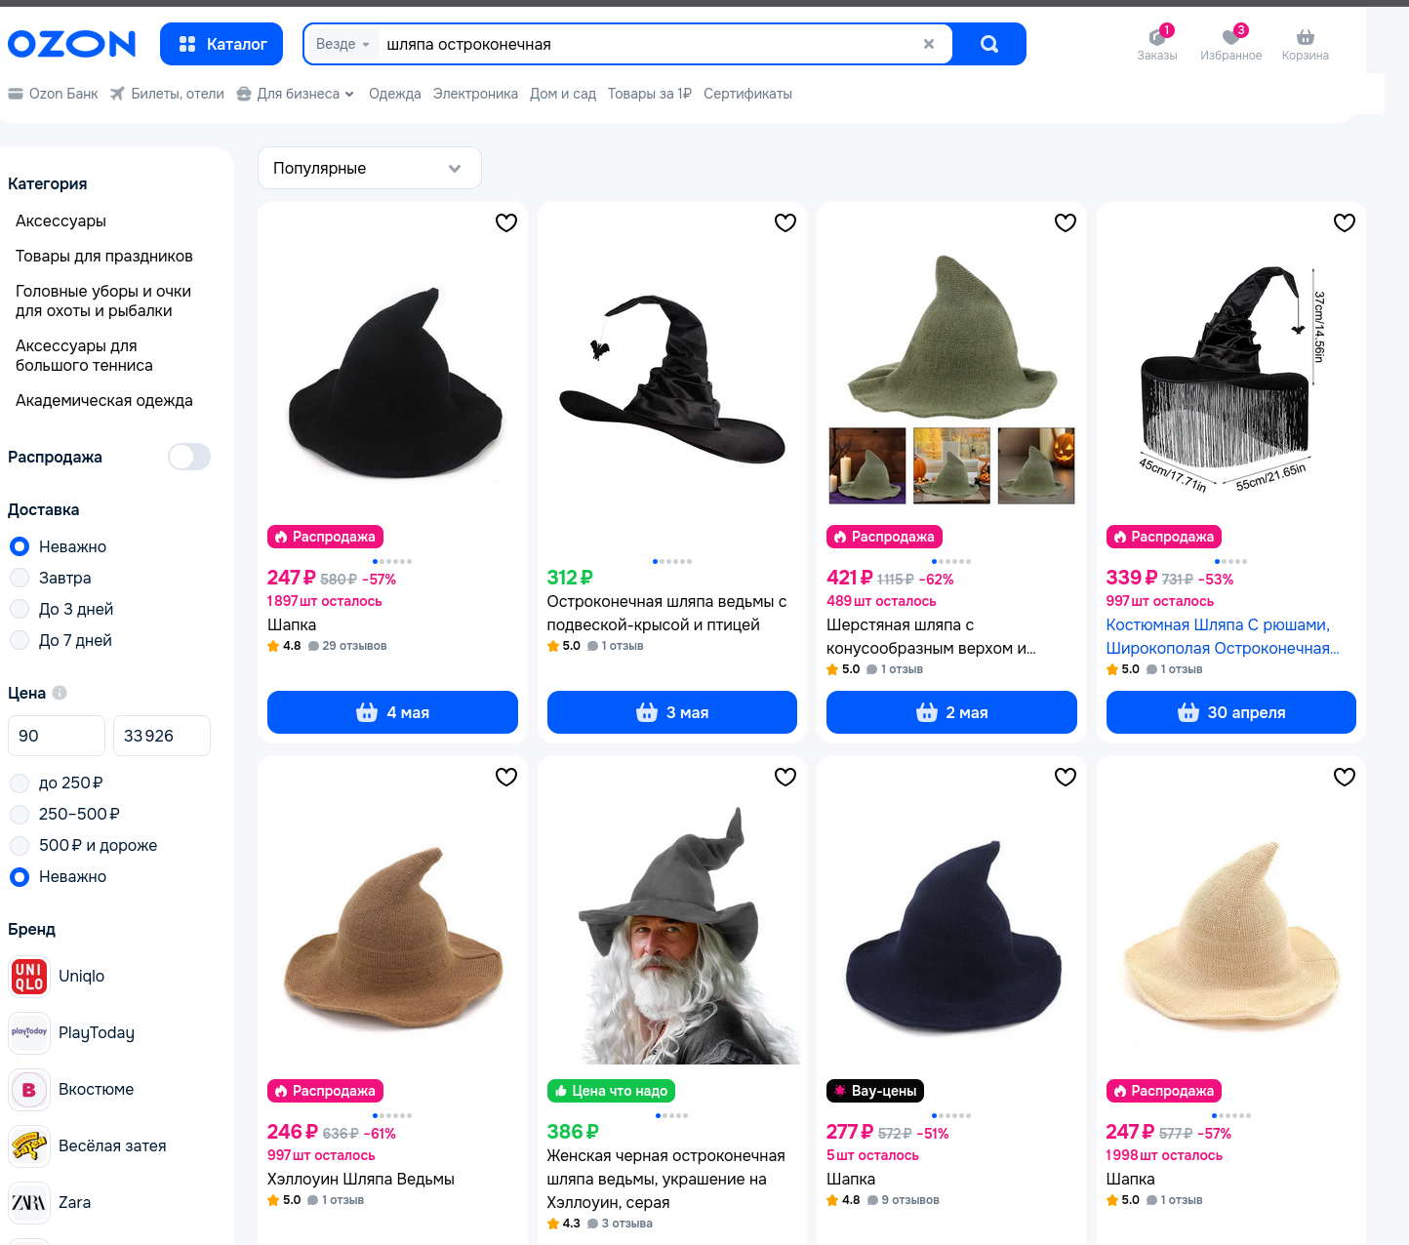Click the Весёлая затея brand logo
The image size is (1409, 1245).
(x=29, y=1145)
